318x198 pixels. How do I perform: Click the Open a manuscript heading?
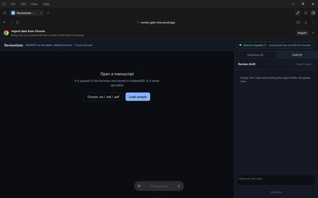coord(117,74)
